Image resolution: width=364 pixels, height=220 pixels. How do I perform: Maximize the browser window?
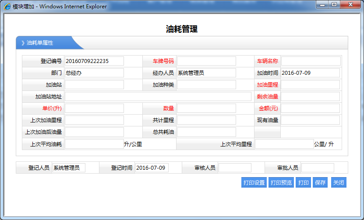334,5
